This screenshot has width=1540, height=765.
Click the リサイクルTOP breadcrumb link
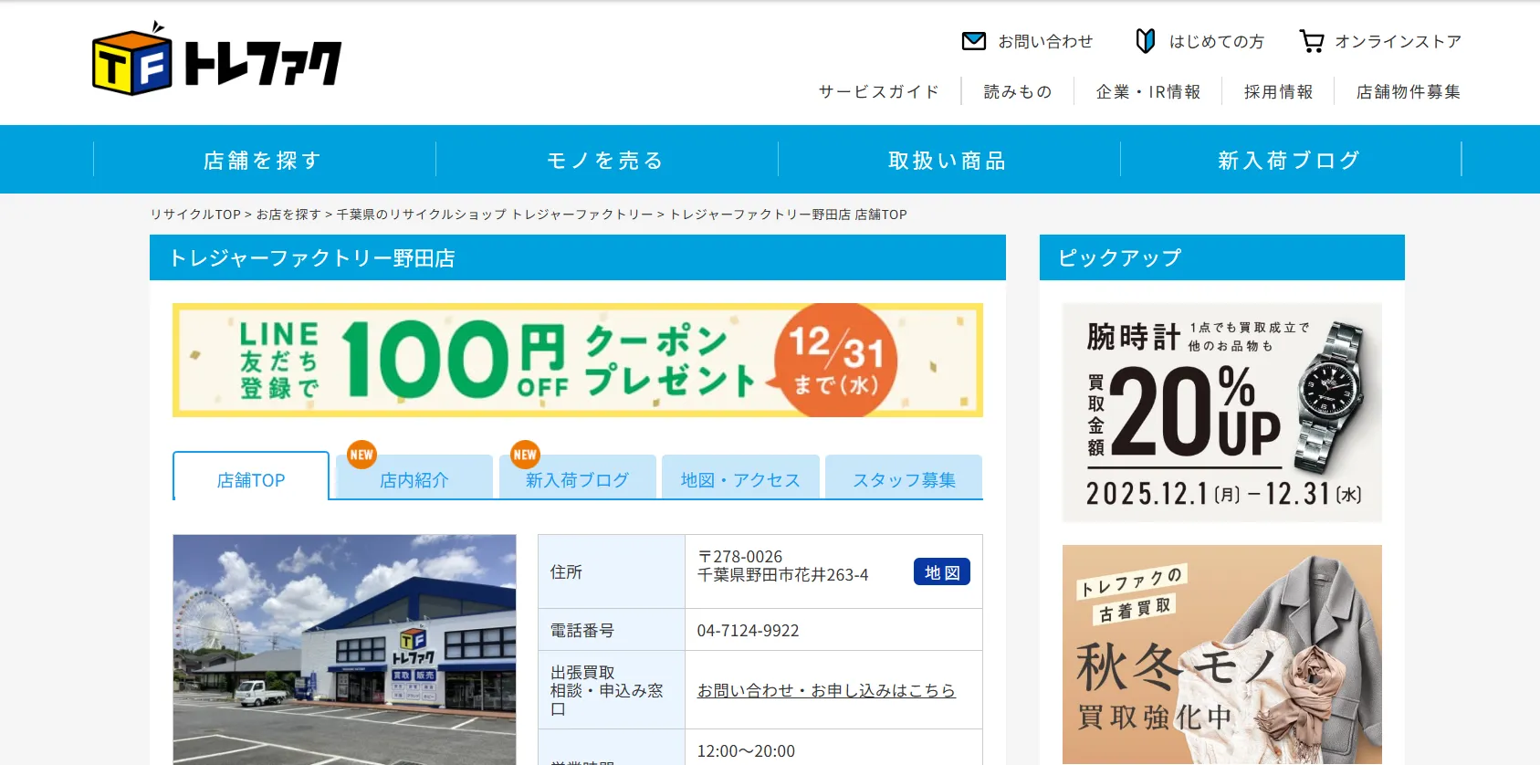click(195, 215)
